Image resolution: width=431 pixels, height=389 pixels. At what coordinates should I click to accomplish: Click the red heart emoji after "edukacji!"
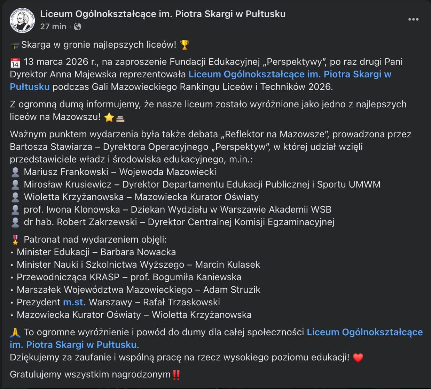click(358, 358)
